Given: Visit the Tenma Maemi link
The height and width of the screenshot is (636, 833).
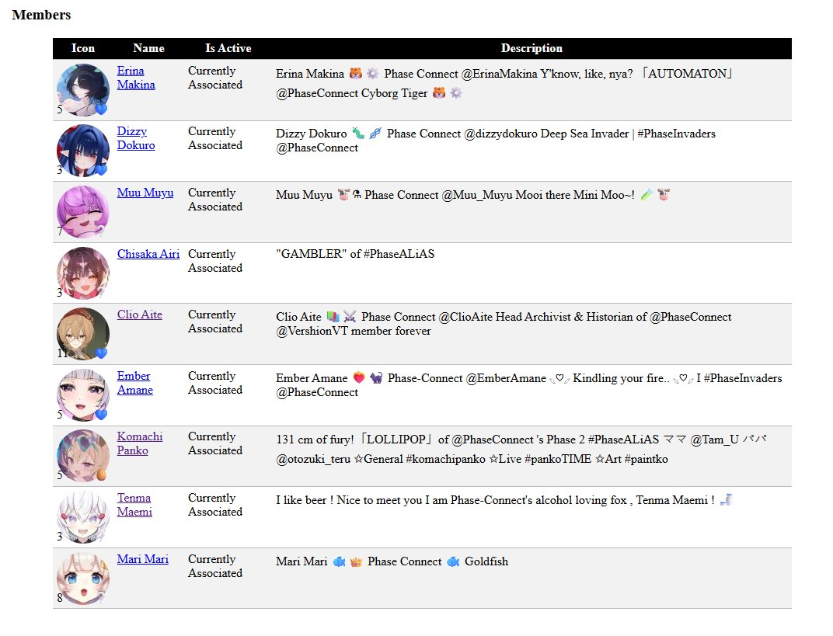Looking at the screenshot, I should [134, 505].
